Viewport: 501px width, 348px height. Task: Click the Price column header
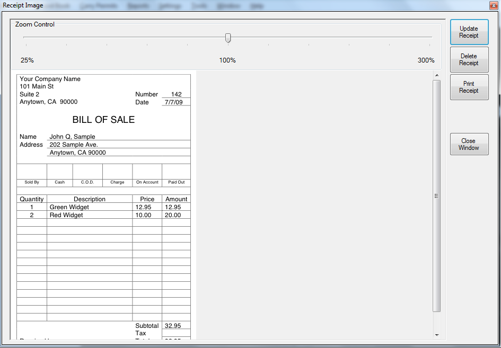[147, 199]
